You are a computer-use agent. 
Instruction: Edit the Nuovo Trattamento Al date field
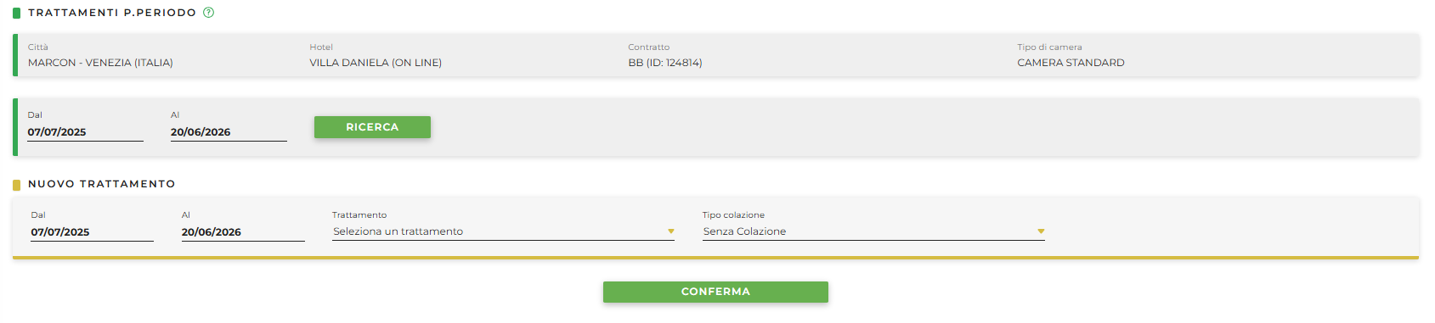pos(243,232)
